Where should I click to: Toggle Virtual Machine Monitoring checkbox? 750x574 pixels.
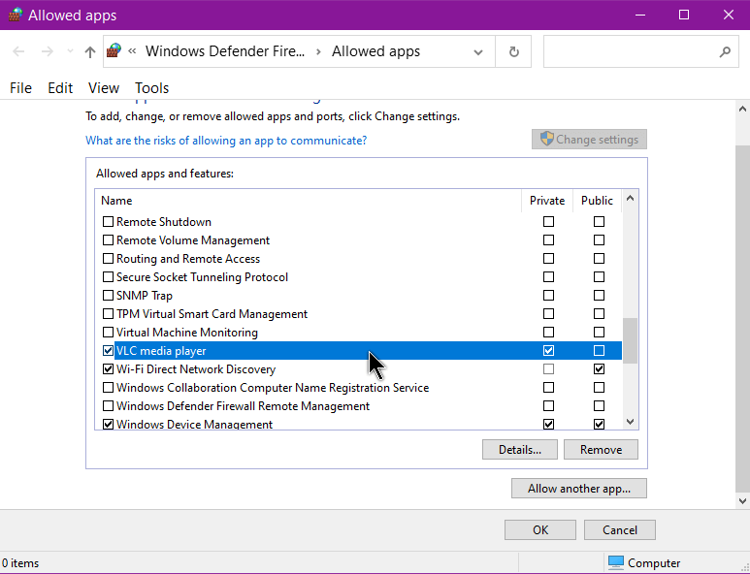click(108, 333)
